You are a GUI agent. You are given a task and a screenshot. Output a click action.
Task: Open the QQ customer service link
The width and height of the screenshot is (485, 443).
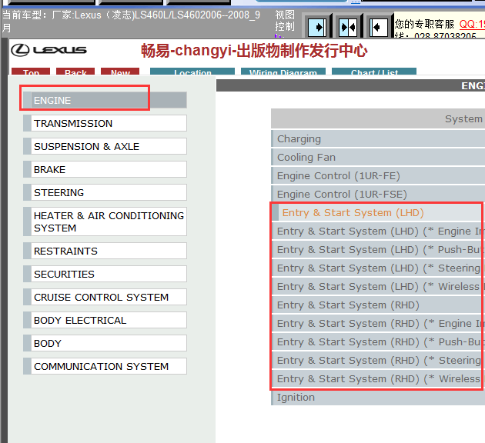[x=472, y=24]
